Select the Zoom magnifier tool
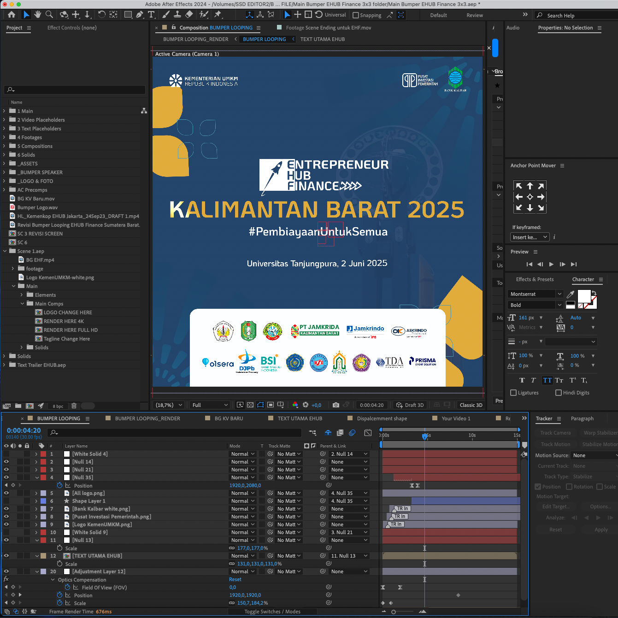This screenshot has width=618, height=618. click(x=49, y=15)
